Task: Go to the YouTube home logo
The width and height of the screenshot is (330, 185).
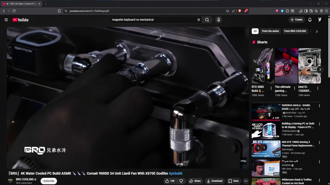Action: [20, 20]
